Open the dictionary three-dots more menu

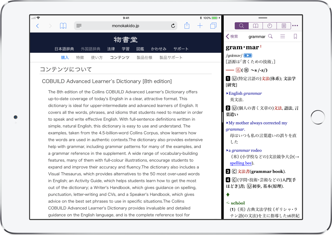point(295,26)
